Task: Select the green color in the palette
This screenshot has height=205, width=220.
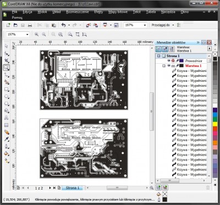Action: point(215,119)
